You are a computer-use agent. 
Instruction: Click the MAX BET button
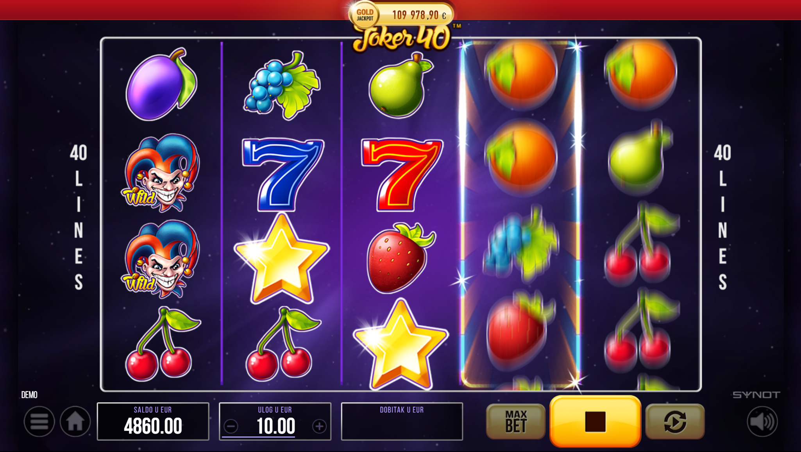[x=516, y=422]
